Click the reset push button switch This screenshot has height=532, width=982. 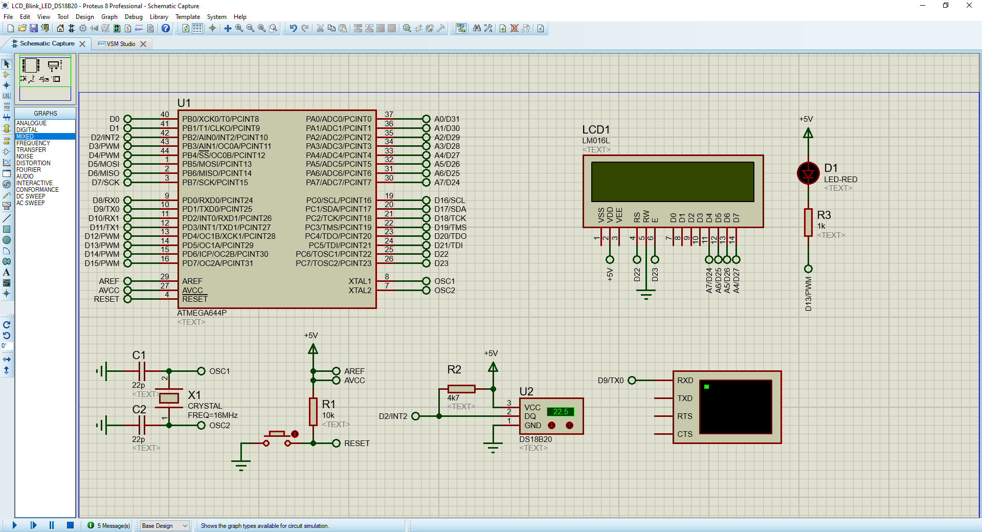coord(277,438)
